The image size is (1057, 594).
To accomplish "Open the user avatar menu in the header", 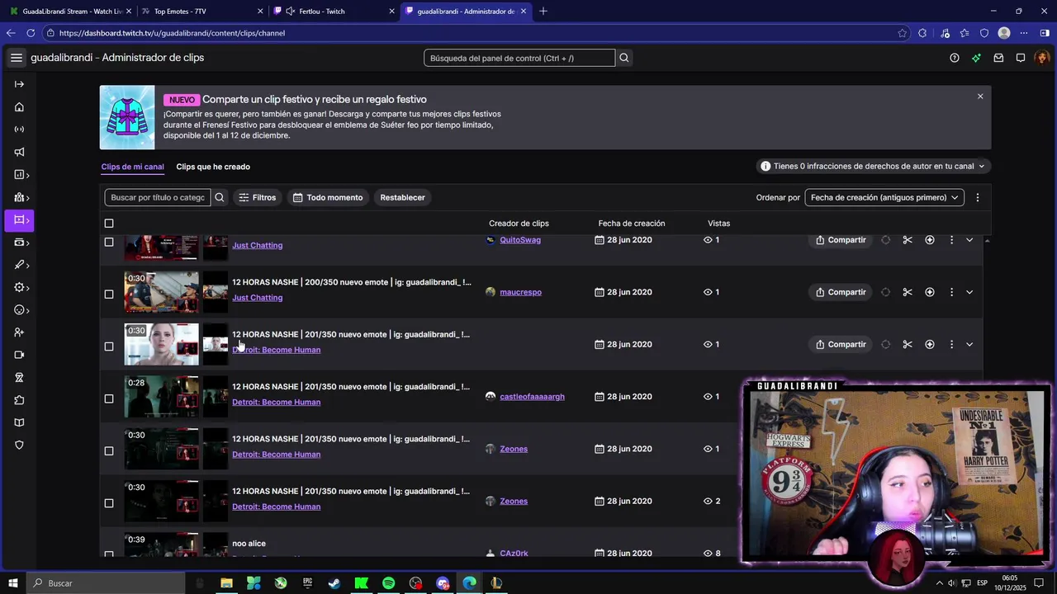I will [x=1042, y=58].
